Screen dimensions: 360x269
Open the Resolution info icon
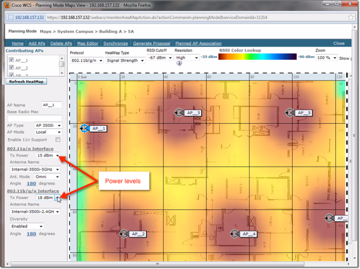(179, 63)
